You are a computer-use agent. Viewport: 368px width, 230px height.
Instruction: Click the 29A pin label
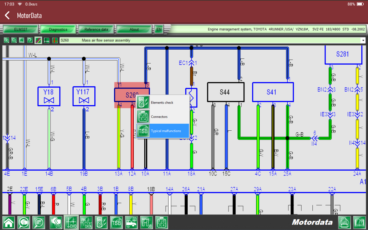(258, 189)
